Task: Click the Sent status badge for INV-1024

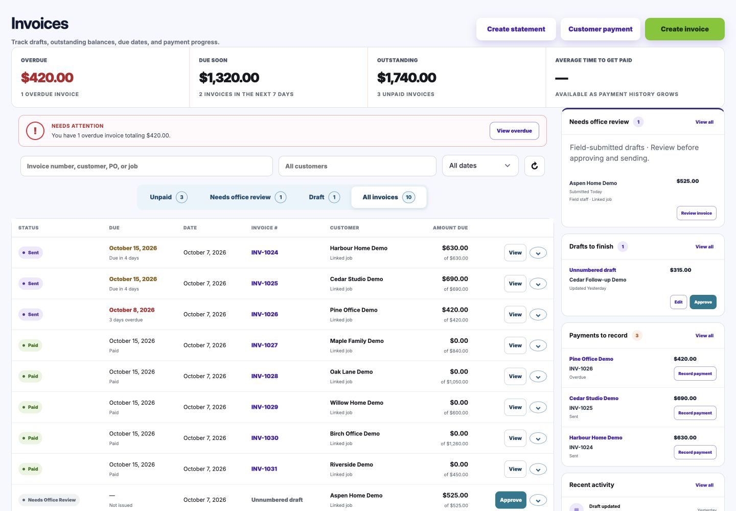Action: pos(31,253)
